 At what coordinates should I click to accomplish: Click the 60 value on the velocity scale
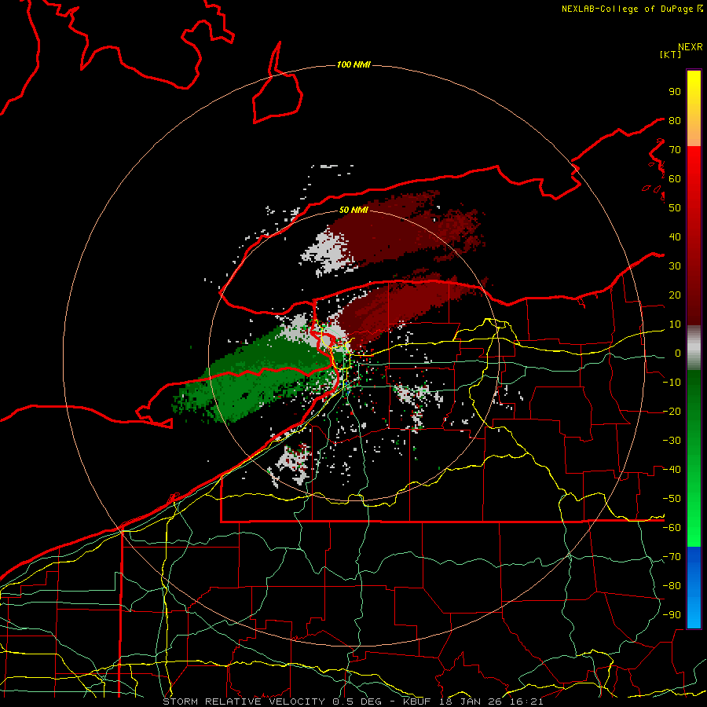click(675, 178)
